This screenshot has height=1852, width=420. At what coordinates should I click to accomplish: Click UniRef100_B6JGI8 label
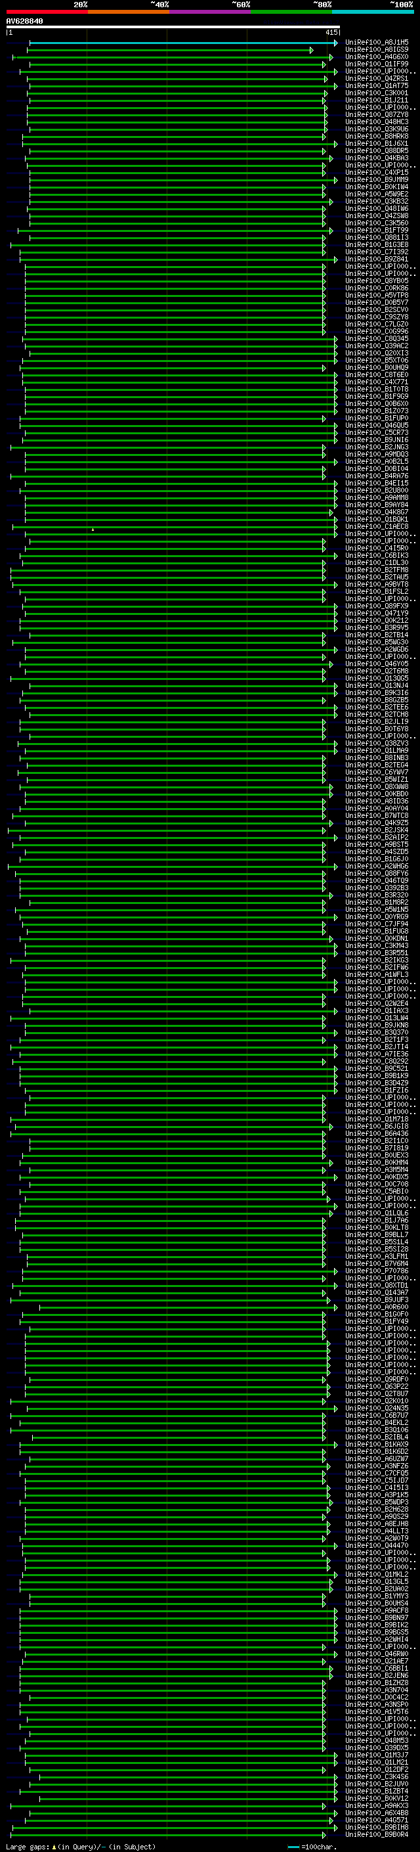click(x=377, y=1126)
